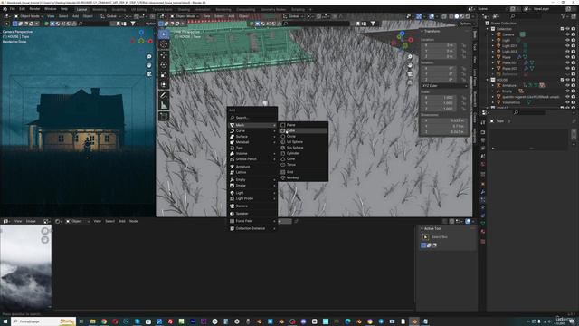579x326 pixels.
Task: Expand the Armature item in the outliner
Action: pyautogui.click(x=493, y=85)
